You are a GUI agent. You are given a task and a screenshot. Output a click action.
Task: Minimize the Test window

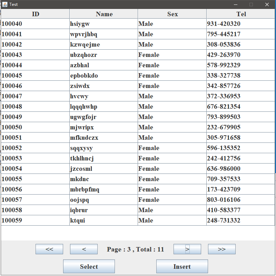click(236, 4)
